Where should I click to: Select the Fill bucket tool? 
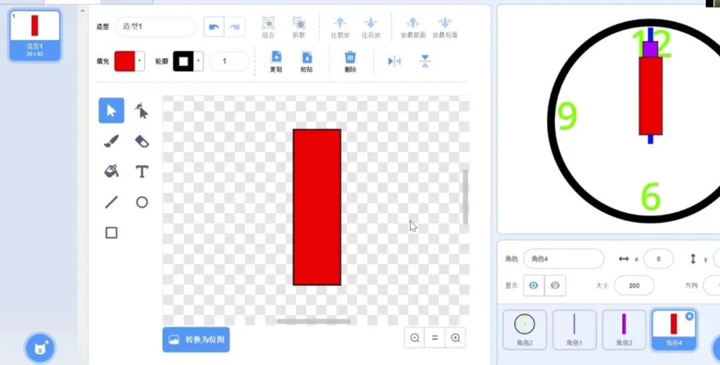point(111,172)
